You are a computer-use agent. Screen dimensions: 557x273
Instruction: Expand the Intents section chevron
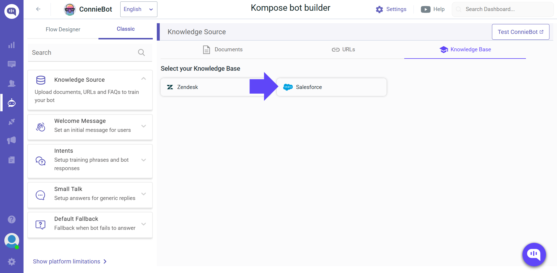point(143,160)
